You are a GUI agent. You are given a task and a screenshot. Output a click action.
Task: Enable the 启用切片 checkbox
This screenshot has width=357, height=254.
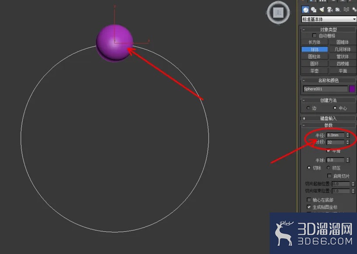pyautogui.click(x=329, y=176)
